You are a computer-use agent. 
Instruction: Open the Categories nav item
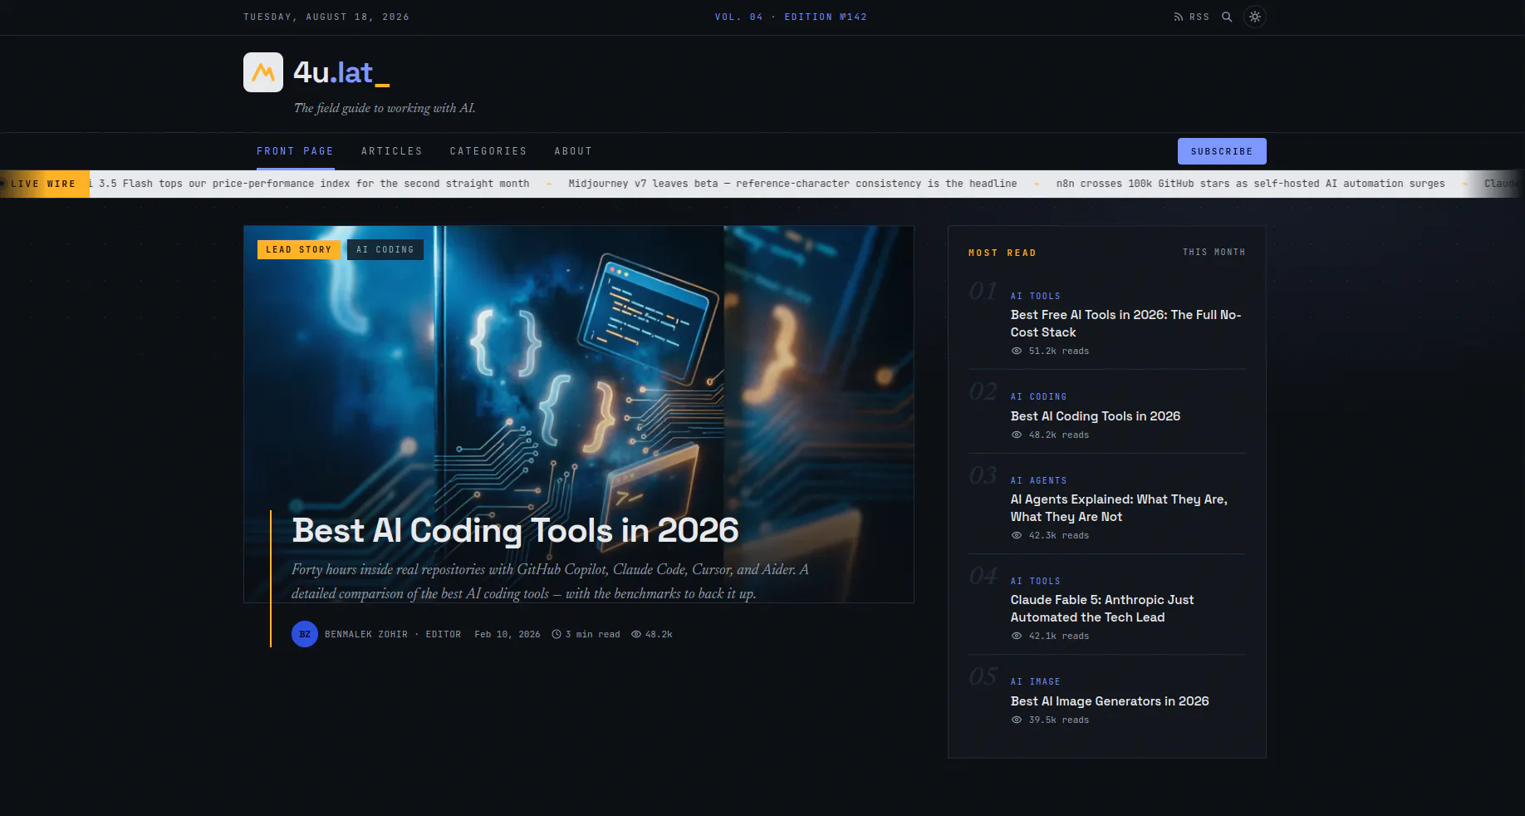tap(488, 151)
